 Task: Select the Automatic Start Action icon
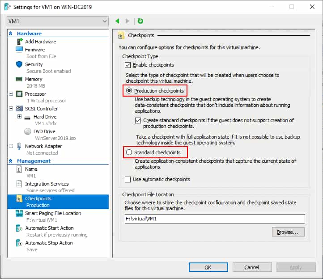[19, 228]
